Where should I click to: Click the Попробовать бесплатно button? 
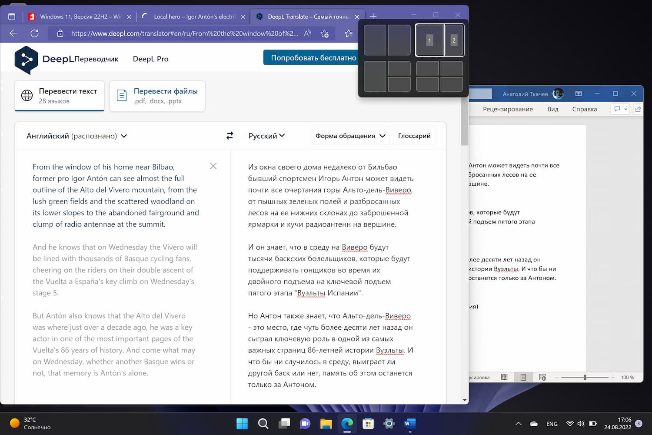click(x=310, y=58)
